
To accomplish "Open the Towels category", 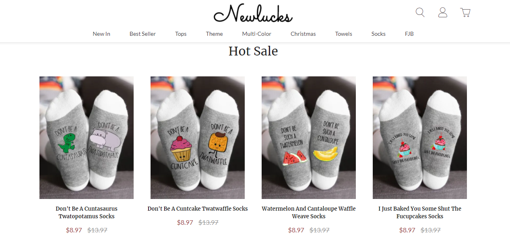I will [x=343, y=34].
